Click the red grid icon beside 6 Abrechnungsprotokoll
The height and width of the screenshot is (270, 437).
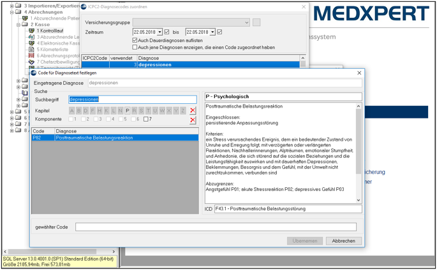[31, 55]
